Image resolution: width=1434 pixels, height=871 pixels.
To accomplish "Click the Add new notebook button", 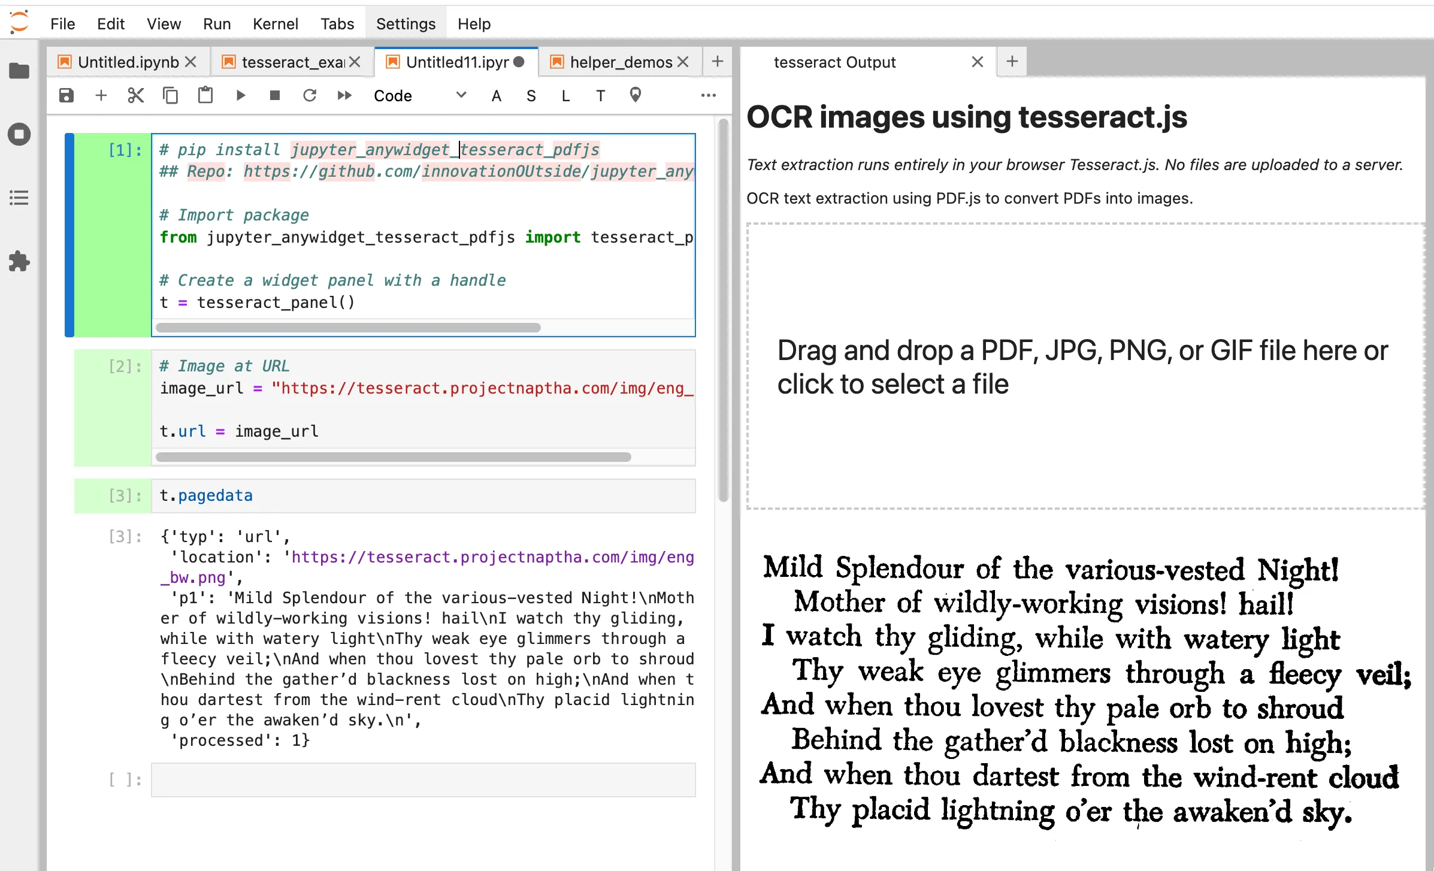I will (717, 62).
